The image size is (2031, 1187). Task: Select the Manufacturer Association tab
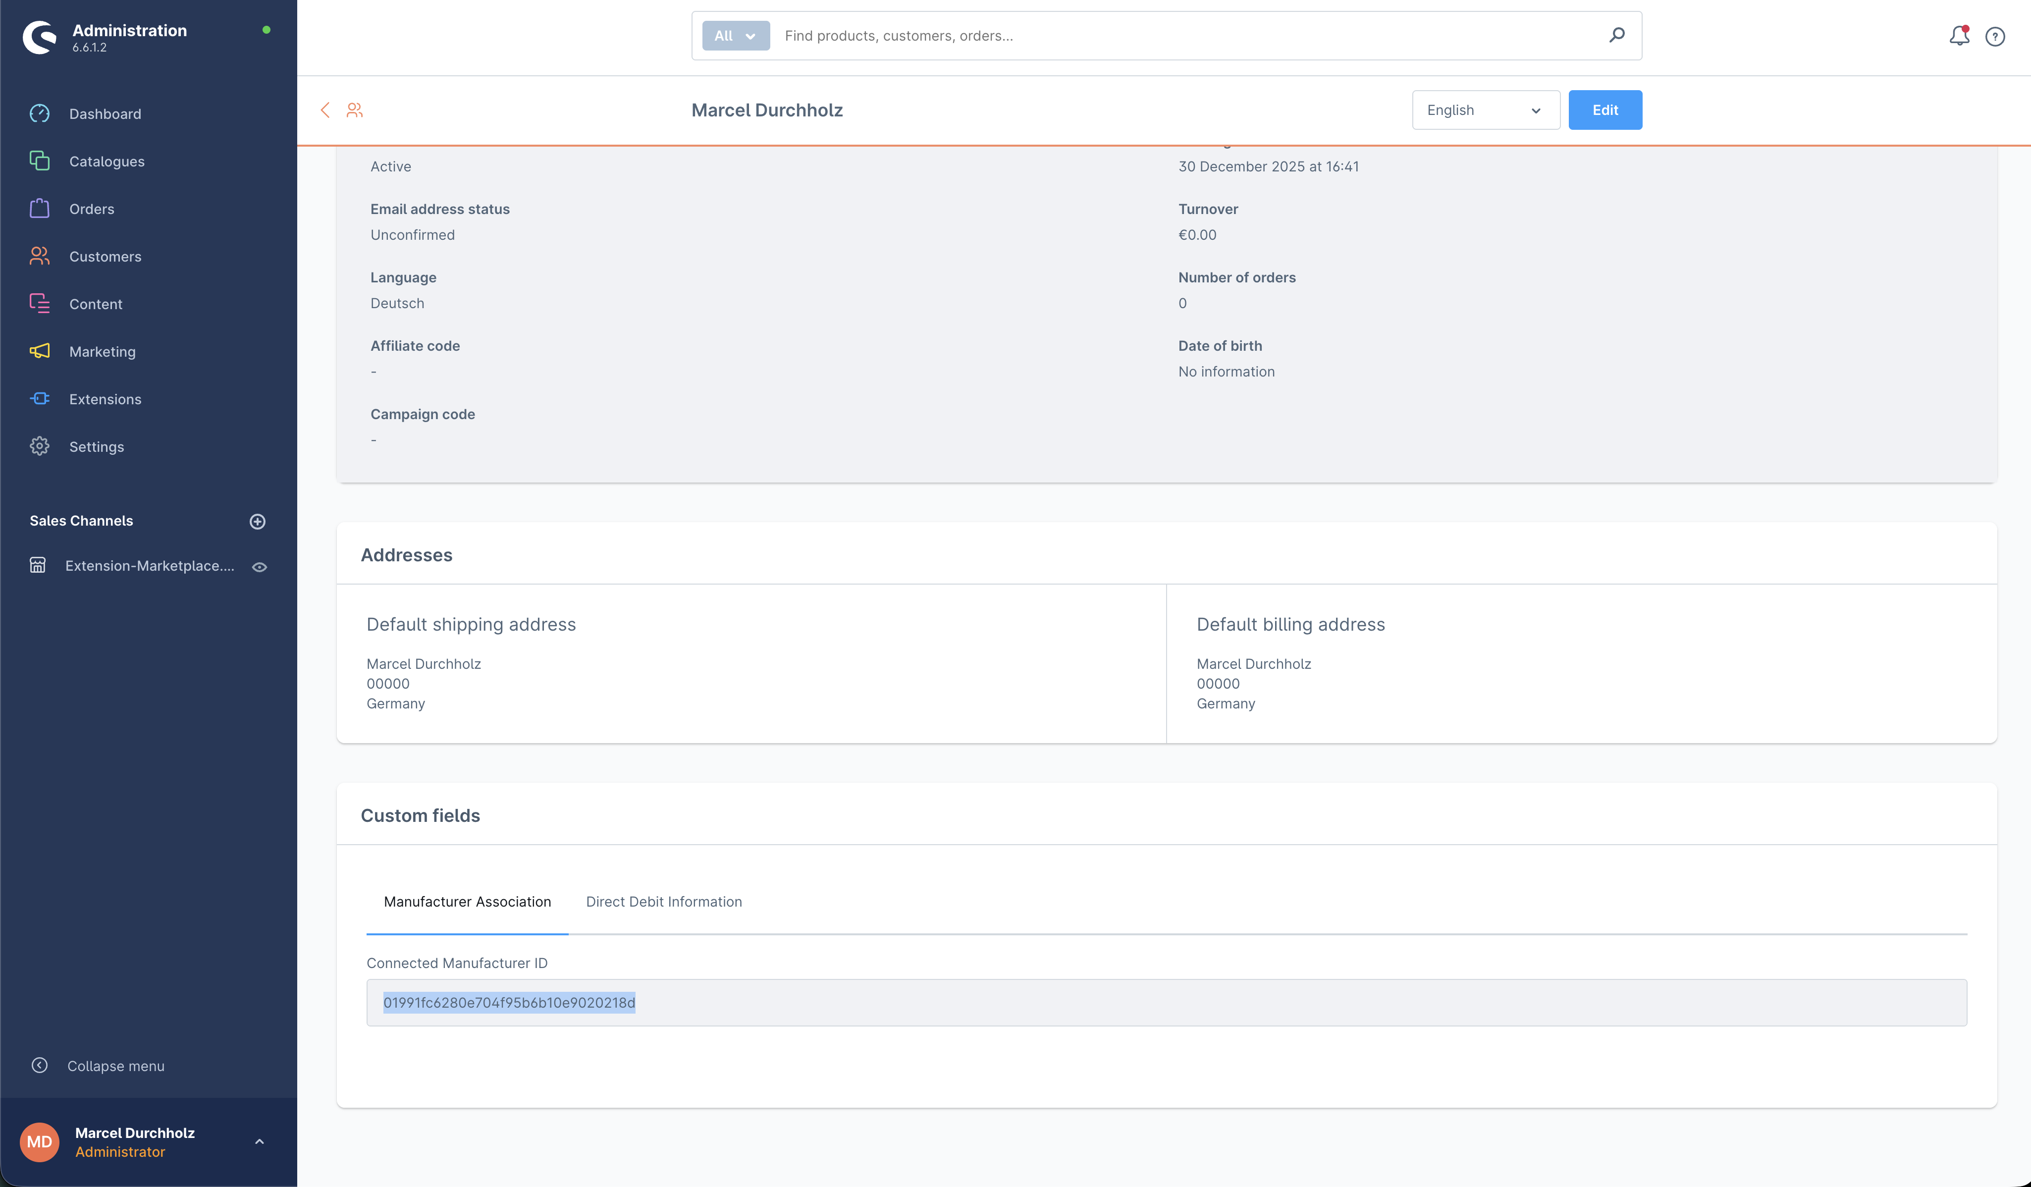point(467,902)
